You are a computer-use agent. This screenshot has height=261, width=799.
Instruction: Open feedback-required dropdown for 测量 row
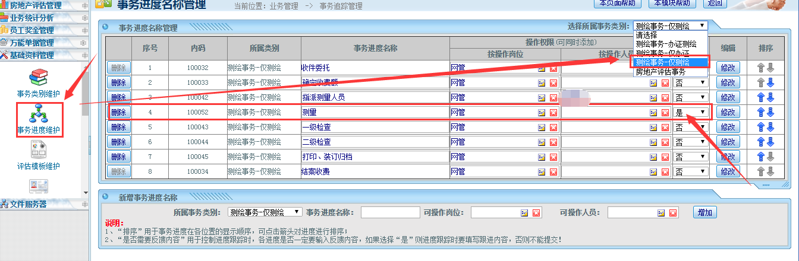(x=690, y=112)
